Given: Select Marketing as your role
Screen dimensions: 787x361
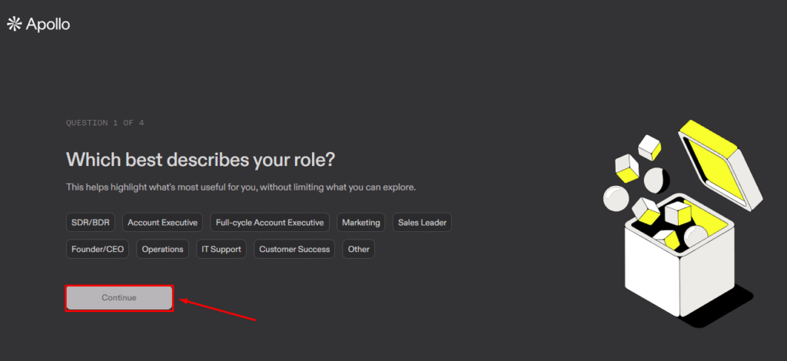Looking at the screenshot, I should click(361, 223).
